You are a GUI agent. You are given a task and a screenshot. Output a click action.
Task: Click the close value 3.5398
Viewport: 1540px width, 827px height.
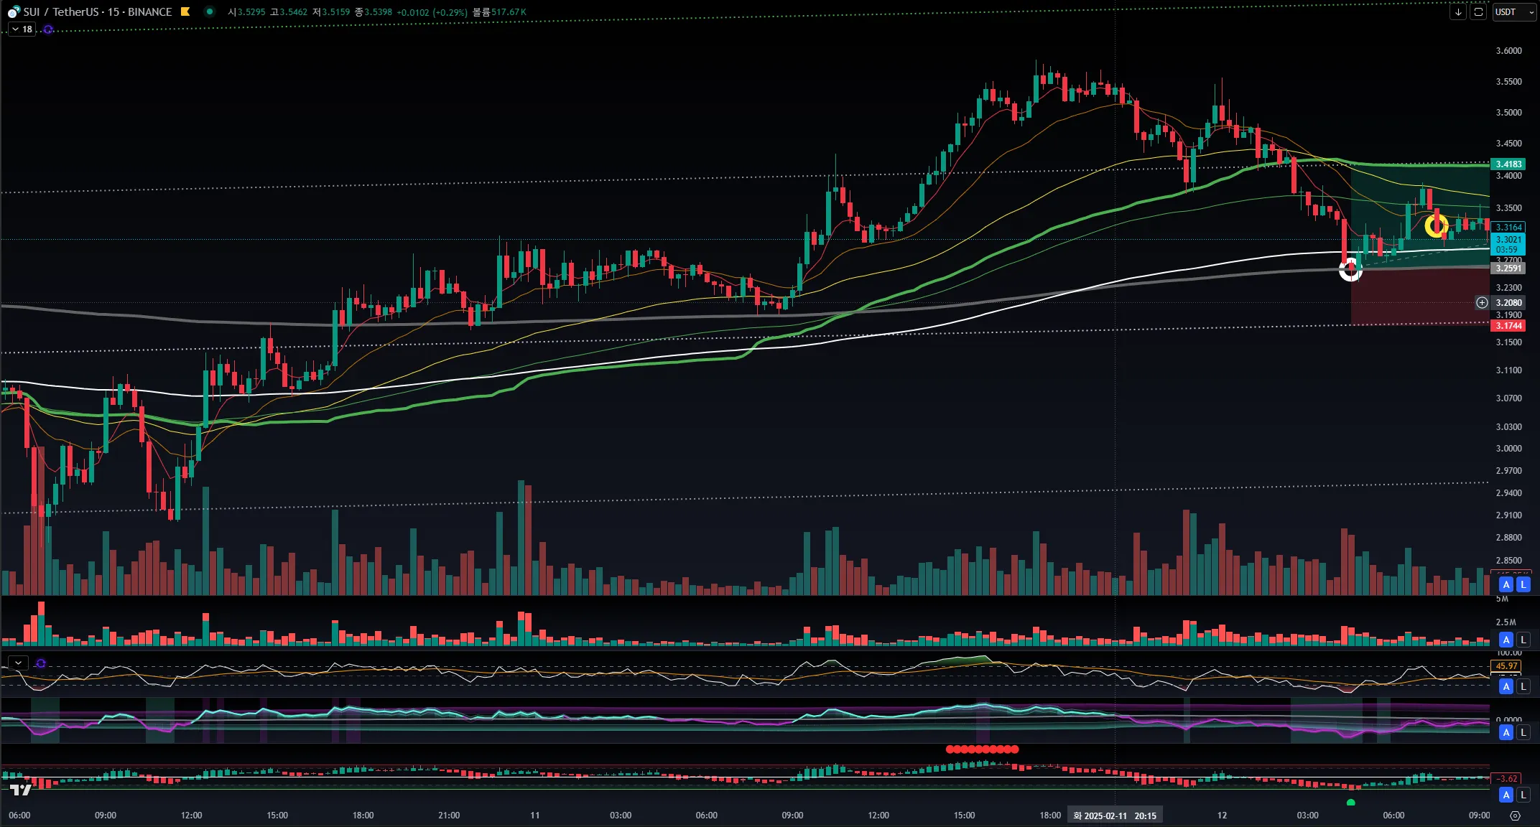pos(378,12)
